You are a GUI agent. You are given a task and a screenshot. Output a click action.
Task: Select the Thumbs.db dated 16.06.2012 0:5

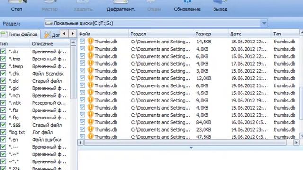pyautogui.click(x=188, y=122)
